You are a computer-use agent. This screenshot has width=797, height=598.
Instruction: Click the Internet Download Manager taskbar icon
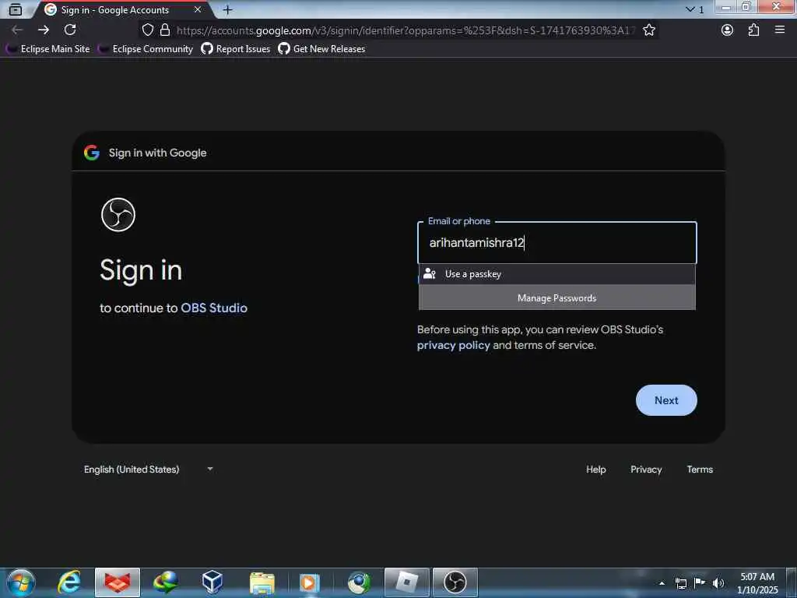[x=166, y=582]
